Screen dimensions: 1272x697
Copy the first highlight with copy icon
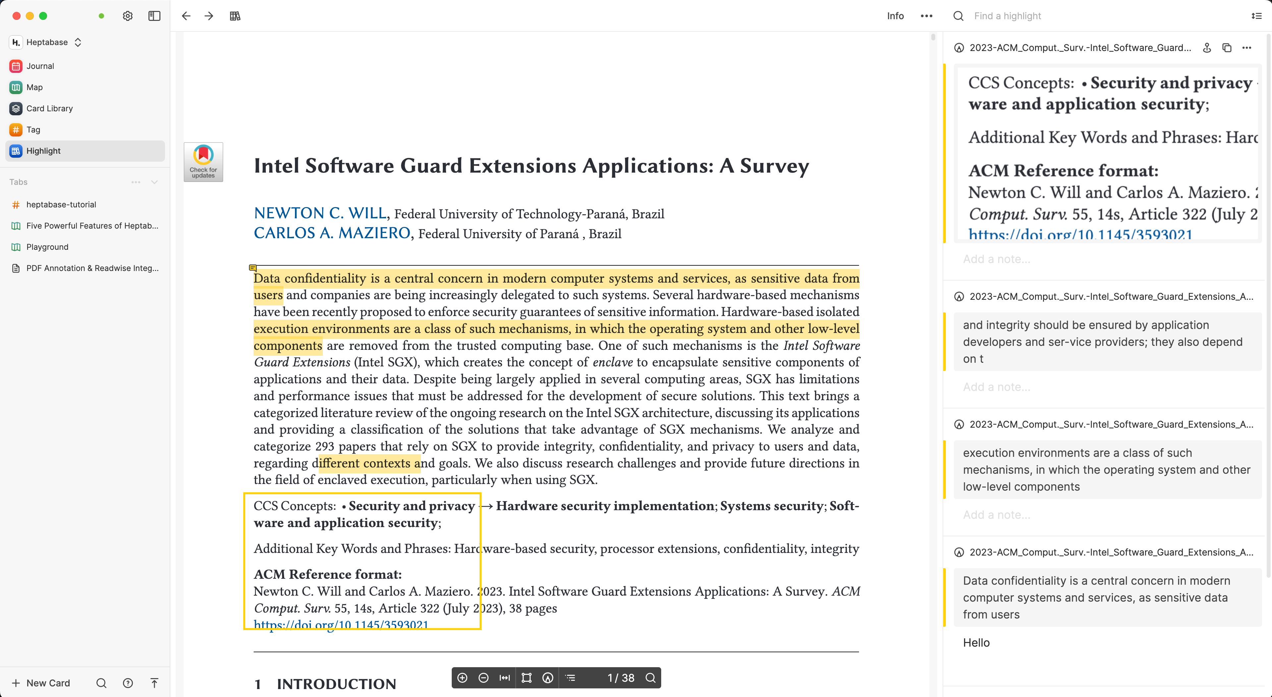pyautogui.click(x=1227, y=48)
